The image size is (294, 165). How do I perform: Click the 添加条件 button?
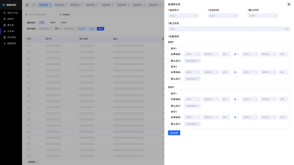click(82, 29)
